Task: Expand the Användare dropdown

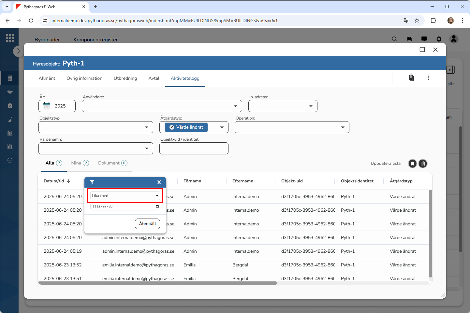Action: pos(235,106)
